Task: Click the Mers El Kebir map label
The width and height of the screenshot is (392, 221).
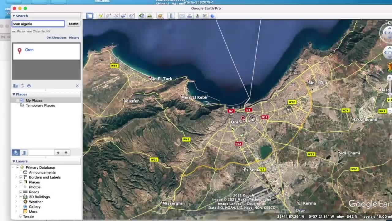Action: (194, 97)
